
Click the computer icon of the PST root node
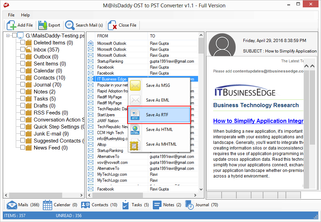[x=21, y=35]
